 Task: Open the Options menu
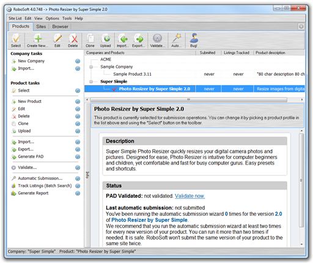tap(53, 18)
